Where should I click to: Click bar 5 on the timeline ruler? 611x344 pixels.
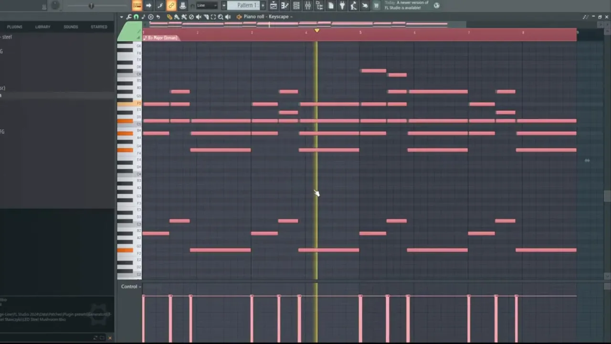tap(360, 32)
